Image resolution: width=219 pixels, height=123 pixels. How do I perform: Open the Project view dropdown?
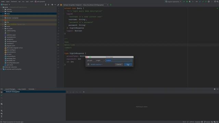[x=5, y=4]
